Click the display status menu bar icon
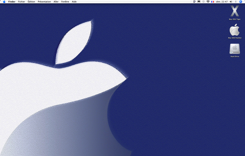 point(199,2)
